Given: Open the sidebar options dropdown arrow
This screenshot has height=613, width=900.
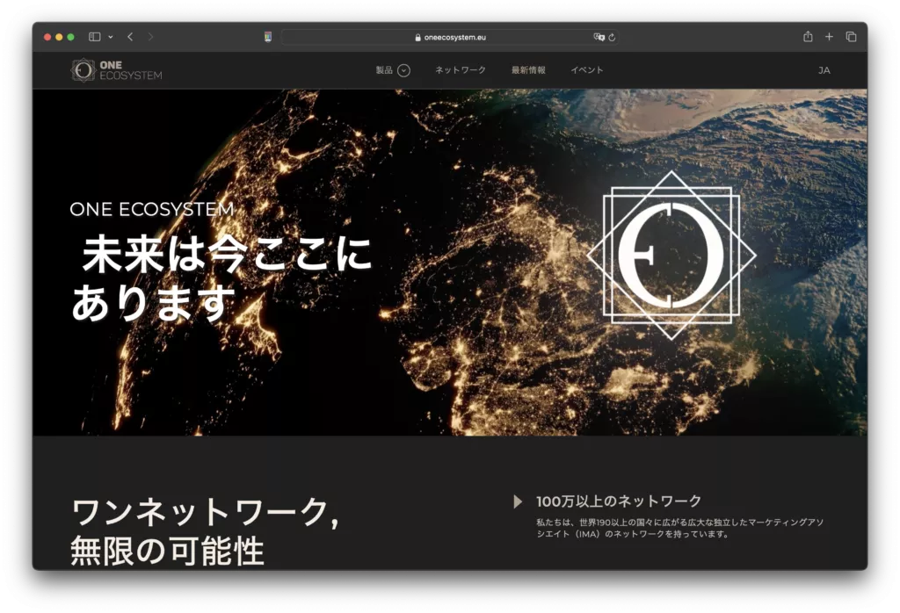Looking at the screenshot, I should [x=110, y=37].
